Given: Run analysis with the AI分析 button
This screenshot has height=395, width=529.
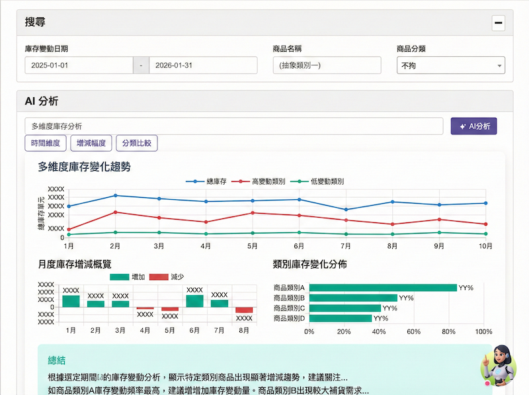Looking at the screenshot, I should click(x=473, y=126).
